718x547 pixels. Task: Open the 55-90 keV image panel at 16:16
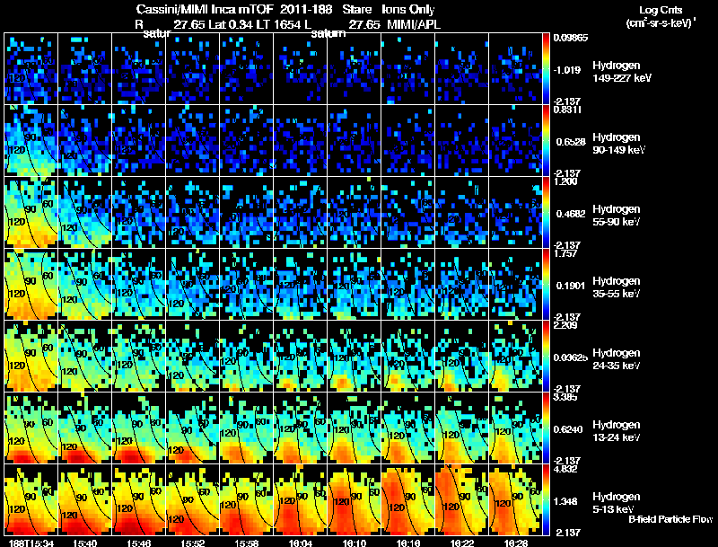pyautogui.click(x=408, y=213)
